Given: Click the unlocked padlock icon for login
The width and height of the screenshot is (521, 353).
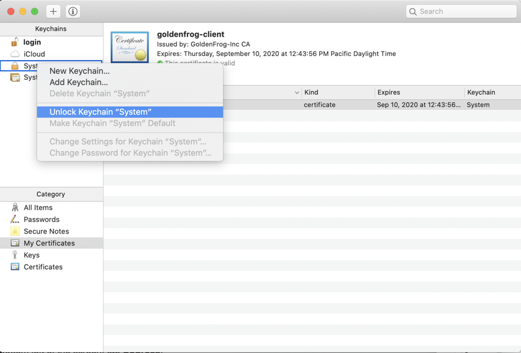Looking at the screenshot, I should [15, 42].
